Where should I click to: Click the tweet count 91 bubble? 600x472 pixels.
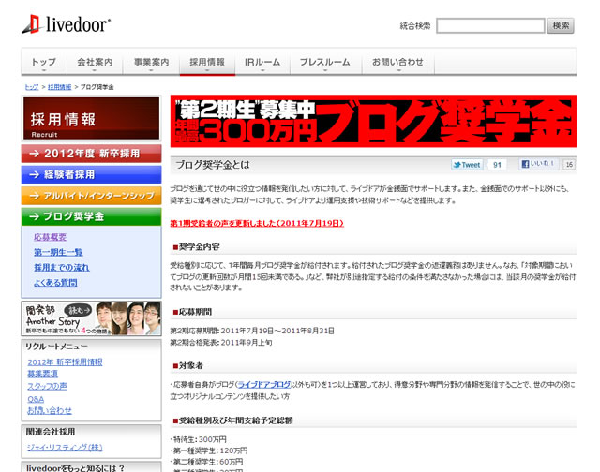coord(497,165)
